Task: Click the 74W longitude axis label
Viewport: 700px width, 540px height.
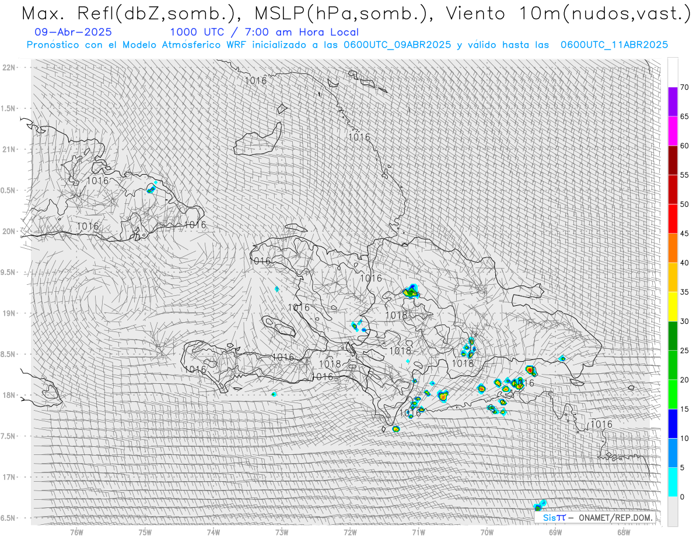Action: (x=213, y=532)
